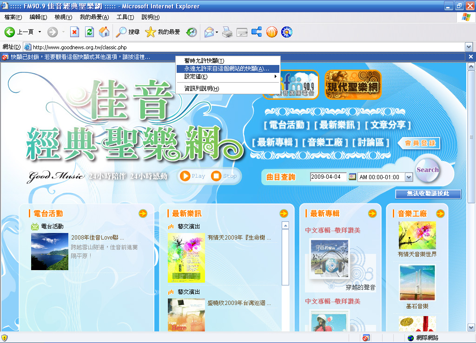Expand the Back button history dropdown
The height and width of the screenshot is (343, 476).
click(x=40, y=32)
